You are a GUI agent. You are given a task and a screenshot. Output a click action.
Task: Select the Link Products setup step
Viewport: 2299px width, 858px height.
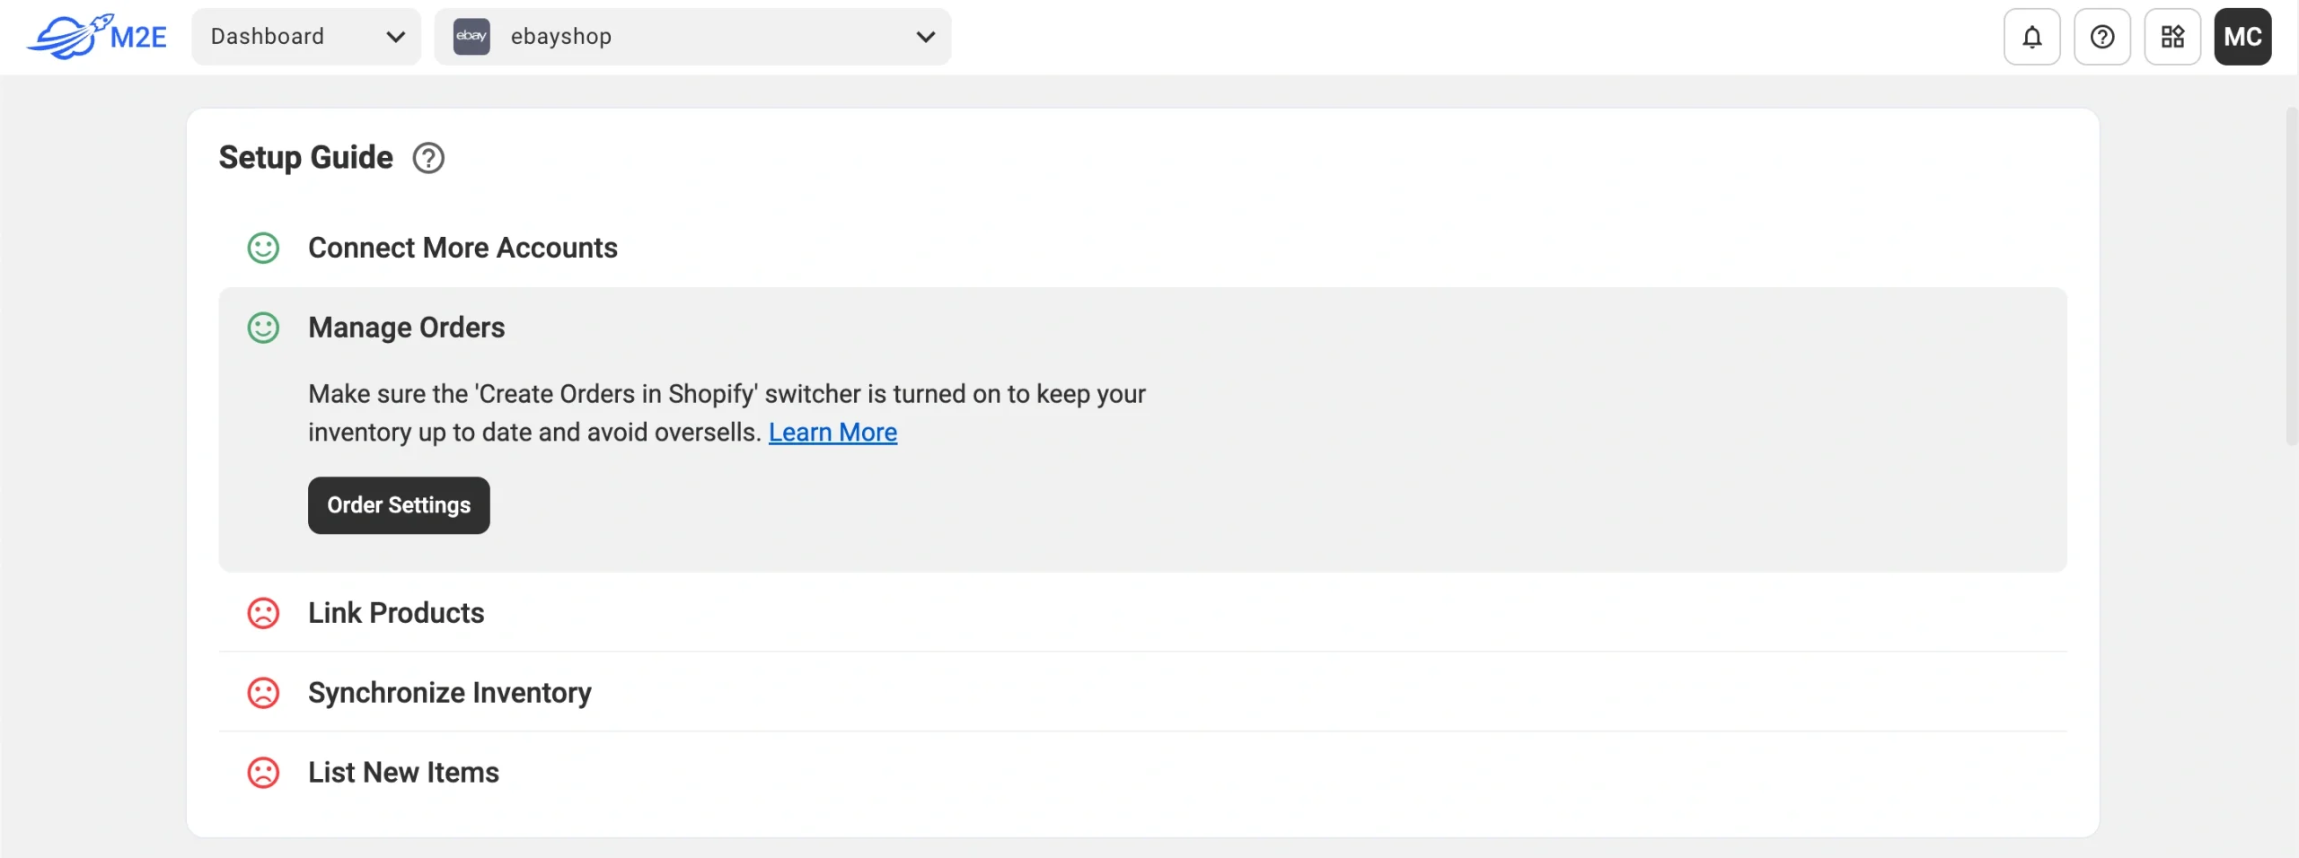396,613
